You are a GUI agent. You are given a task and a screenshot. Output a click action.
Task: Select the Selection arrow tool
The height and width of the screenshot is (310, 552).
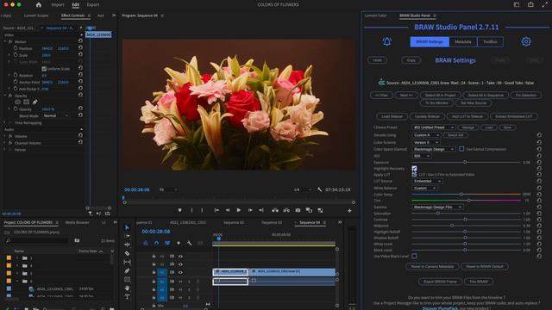coord(127,227)
